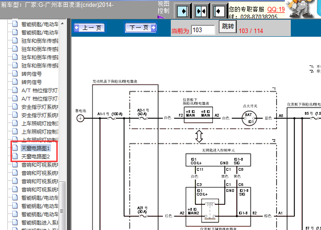321x230 pixels.
Task: Click the document icon beside 天窗电路图1
Action: [x=15, y=147]
